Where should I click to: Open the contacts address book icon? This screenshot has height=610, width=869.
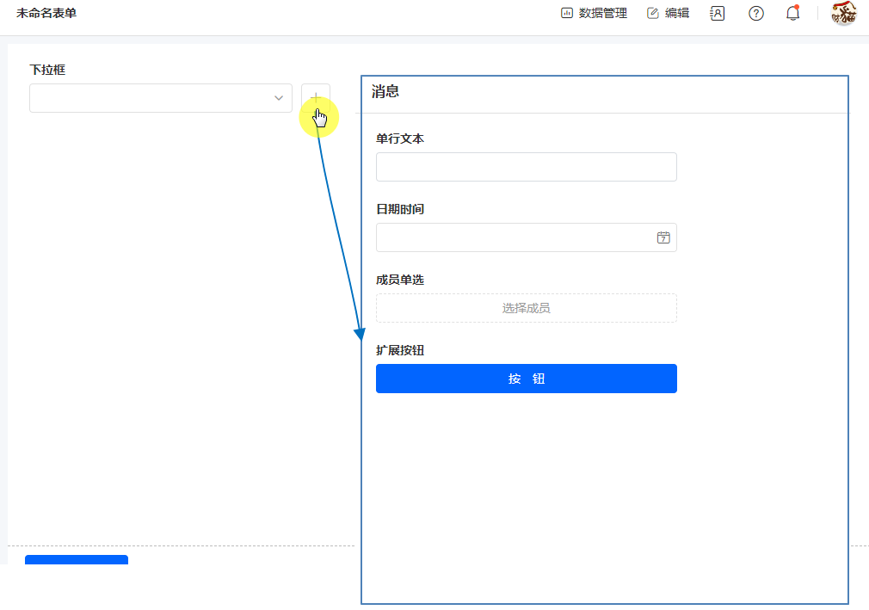point(717,13)
